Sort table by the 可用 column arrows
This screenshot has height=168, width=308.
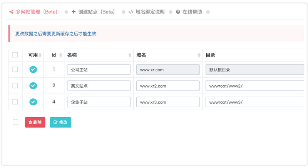click(40, 55)
